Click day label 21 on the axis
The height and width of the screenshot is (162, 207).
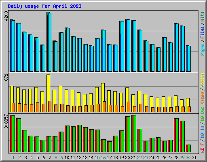[x=133, y=158]
